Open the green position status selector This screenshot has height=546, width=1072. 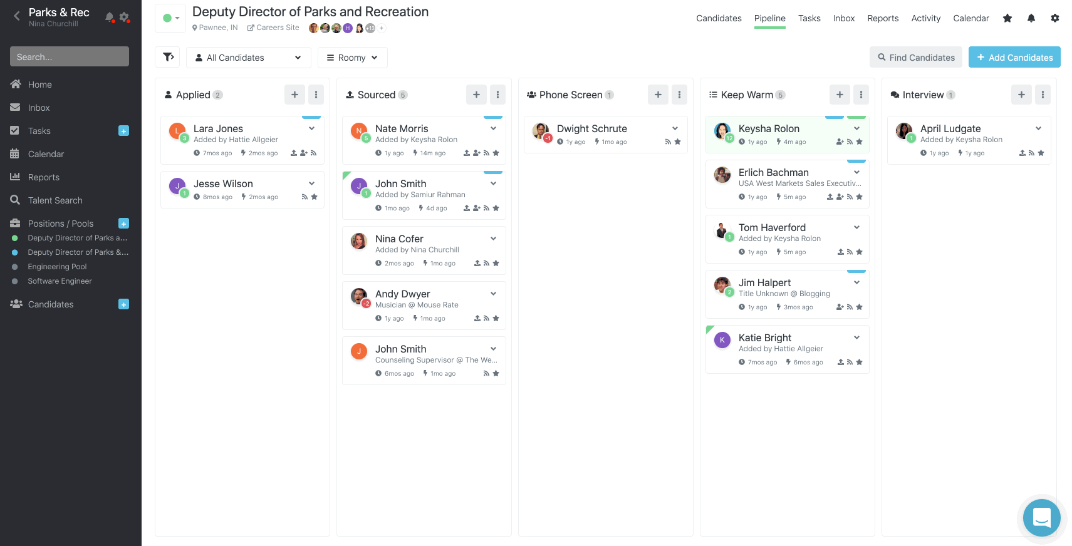click(x=170, y=18)
